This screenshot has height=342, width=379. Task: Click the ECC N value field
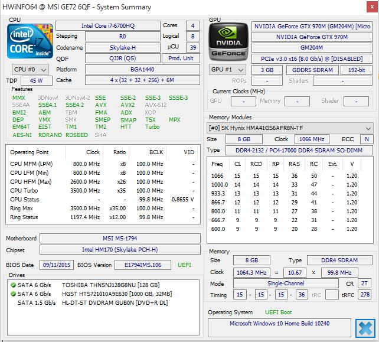tap(367, 139)
